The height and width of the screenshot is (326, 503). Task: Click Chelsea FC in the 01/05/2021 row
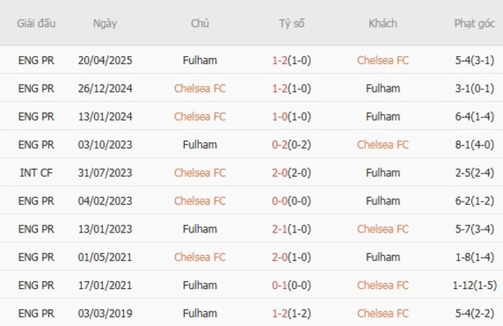click(x=200, y=257)
